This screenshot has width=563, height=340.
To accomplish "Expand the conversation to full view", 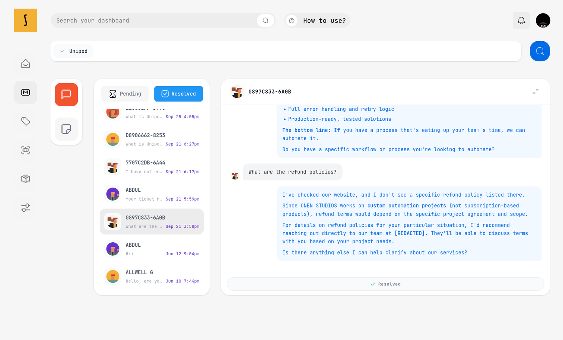I will (x=536, y=91).
